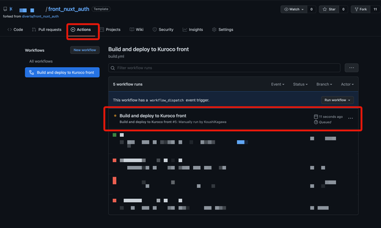This screenshot has width=381, height=228.
Task: Open the Projects tab
Action: (110, 30)
